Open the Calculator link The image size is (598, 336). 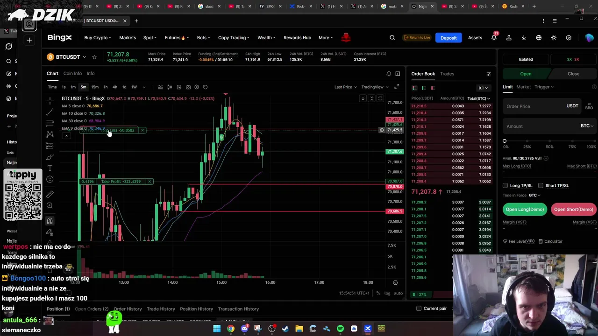point(550,241)
